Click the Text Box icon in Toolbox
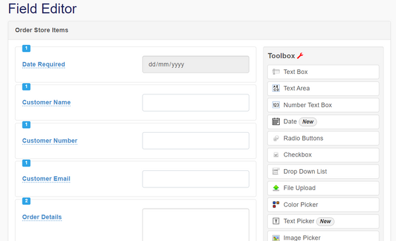396x241 pixels. [276, 72]
